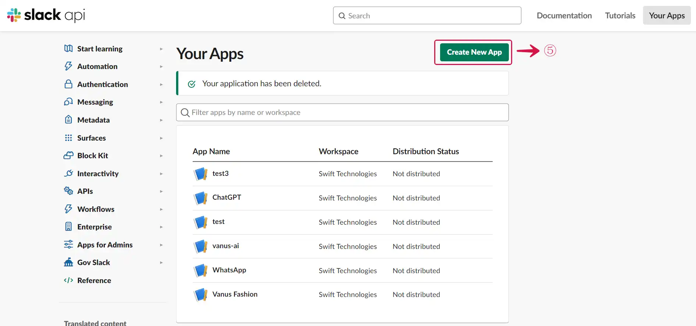Click the Metadata clipboard icon
The image size is (696, 326).
click(x=68, y=120)
